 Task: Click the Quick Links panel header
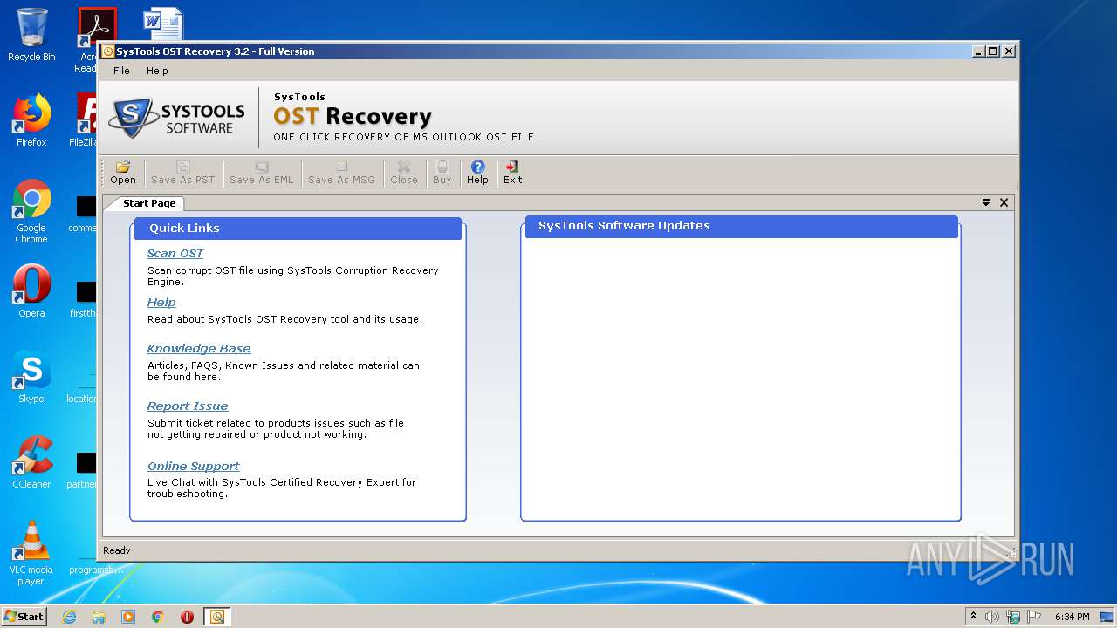tap(297, 228)
